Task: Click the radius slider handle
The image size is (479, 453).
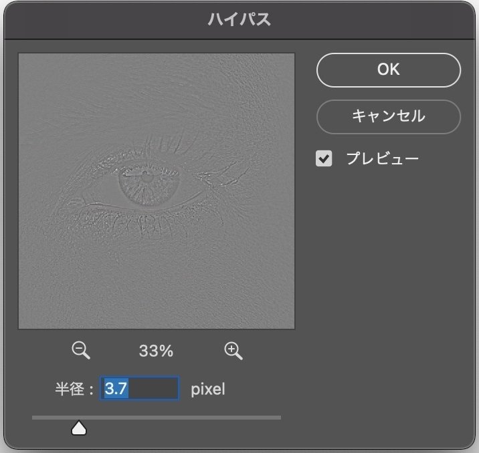Action: tap(79, 428)
